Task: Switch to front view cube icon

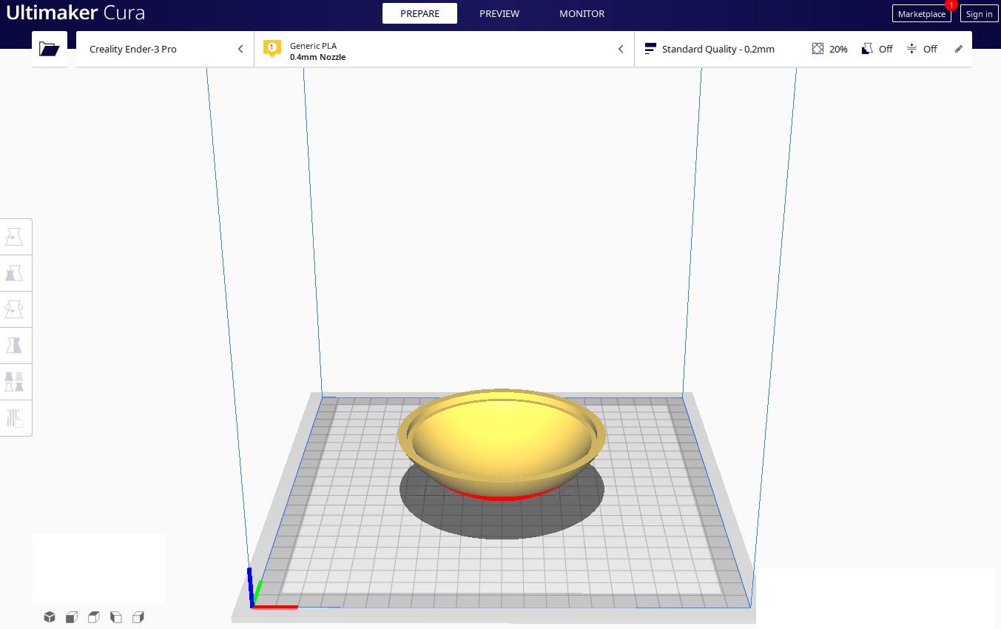Action: (72, 616)
